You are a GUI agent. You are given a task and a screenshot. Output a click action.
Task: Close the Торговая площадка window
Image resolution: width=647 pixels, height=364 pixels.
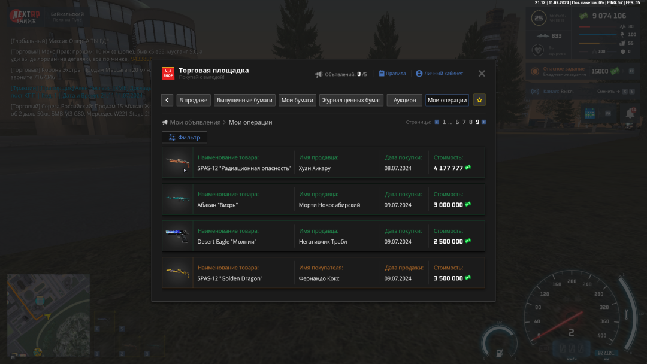click(482, 74)
